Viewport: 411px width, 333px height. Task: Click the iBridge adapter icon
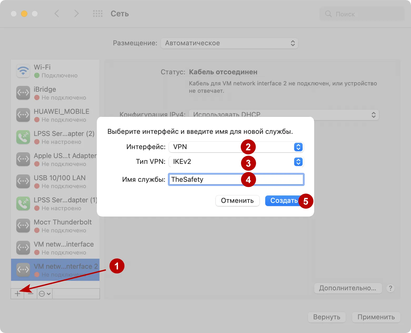point(23,93)
